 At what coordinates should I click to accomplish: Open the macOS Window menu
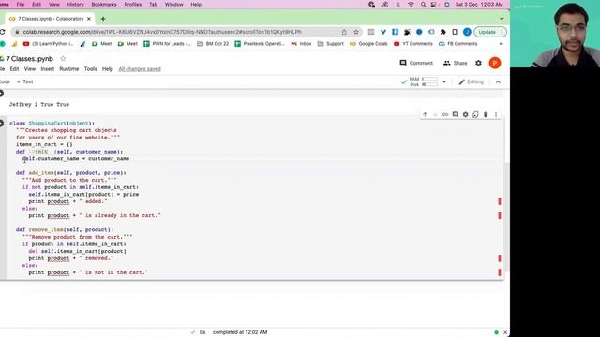[173, 5]
